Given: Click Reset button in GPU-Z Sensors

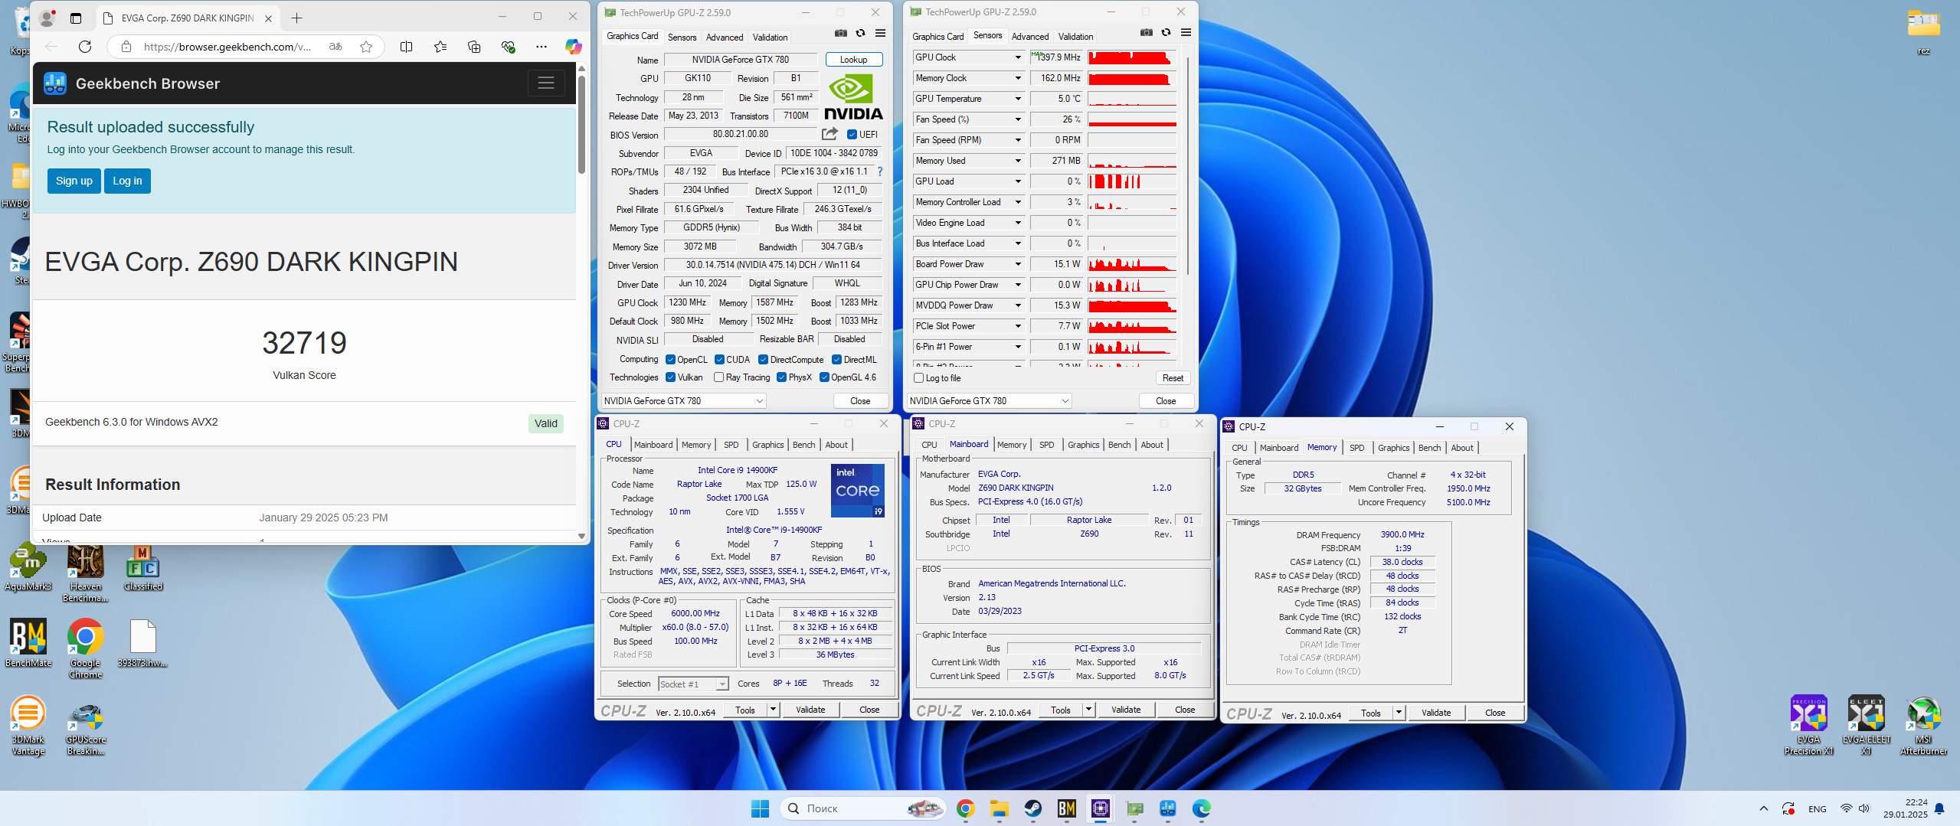Looking at the screenshot, I should (1172, 378).
